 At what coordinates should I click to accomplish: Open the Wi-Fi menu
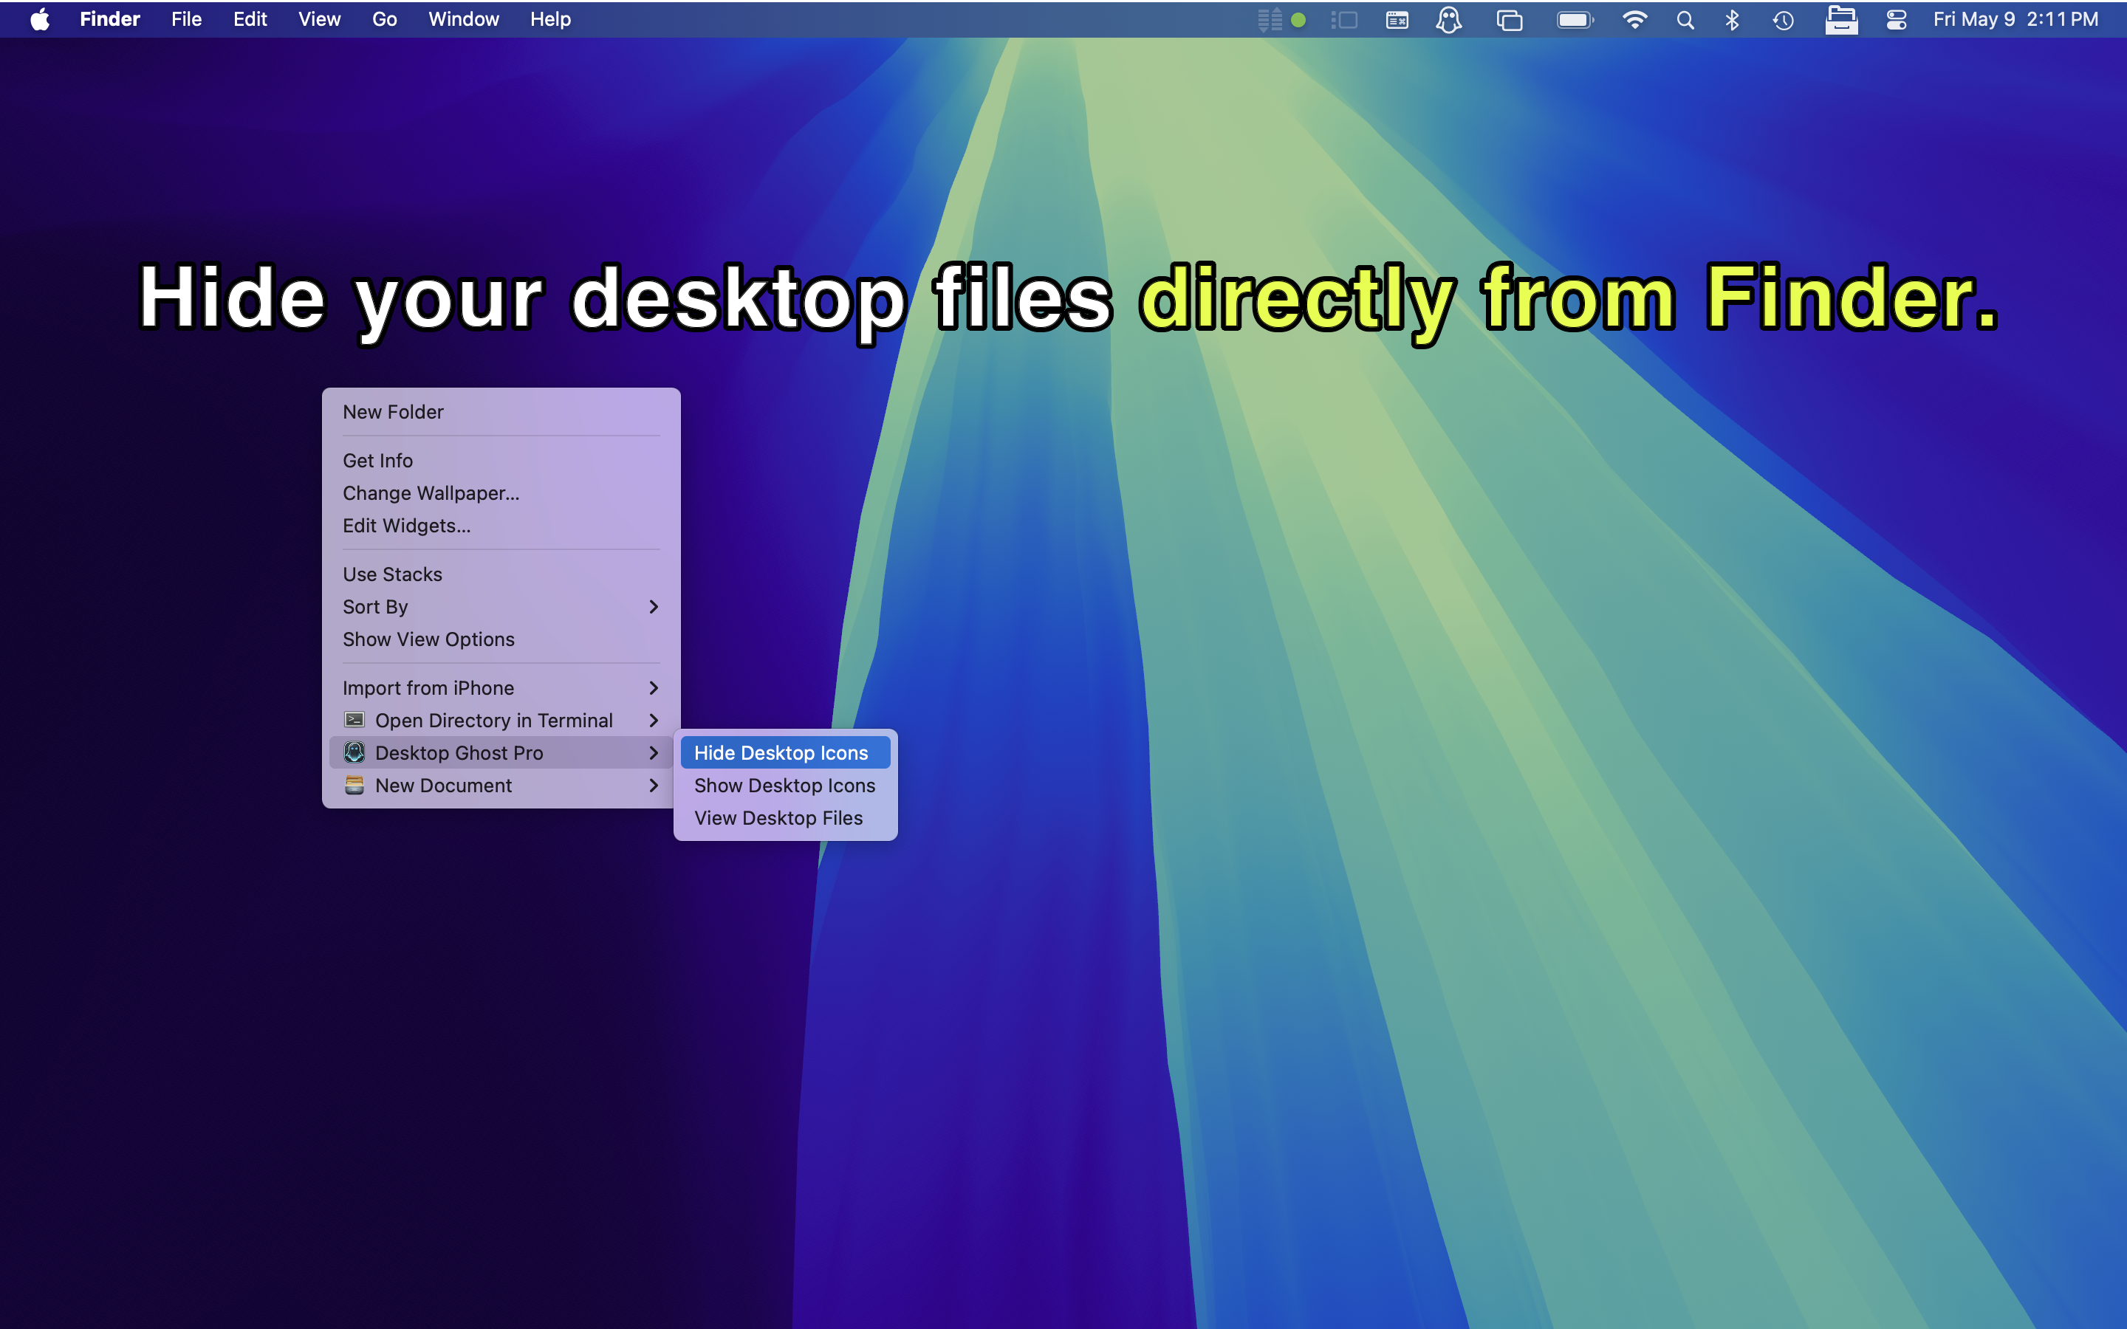click(1634, 19)
